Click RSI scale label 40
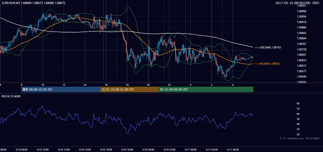Image resolution: width=323 pixels, height=152 pixels. coord(298,124)
